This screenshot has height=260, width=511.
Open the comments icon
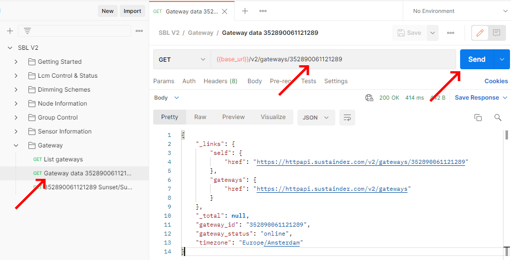point(497,33)
